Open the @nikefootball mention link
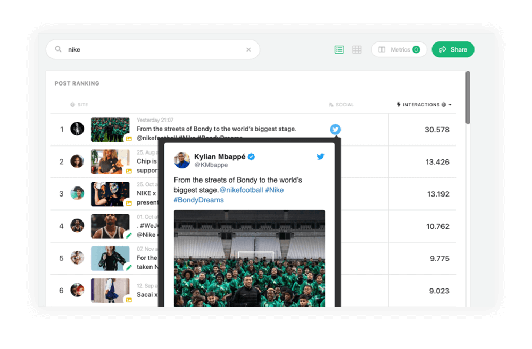Screen dimensions: 532x349 coord(241,190)
